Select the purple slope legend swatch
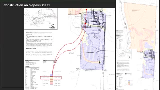The image size is (160, 90). pyautogui.click(x=51, y=75)
